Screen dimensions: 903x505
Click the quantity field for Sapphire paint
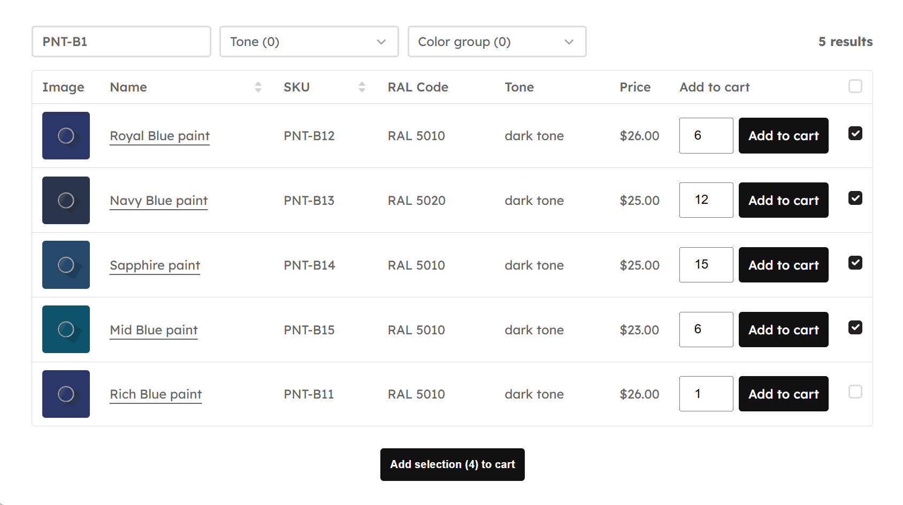pos(706,265)
